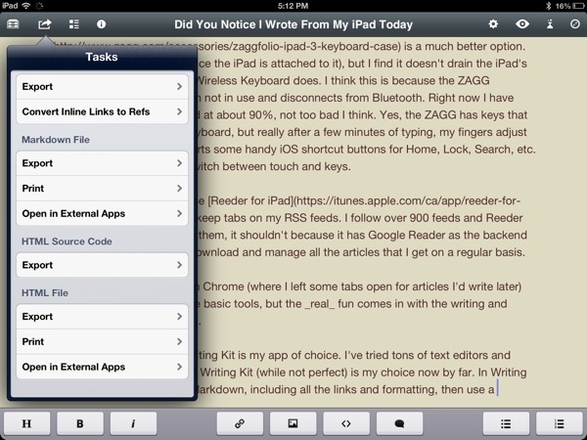Toggle bold formatting button
Image resolution: width=587 pixels, height=440 pixels.
(81, 423)
